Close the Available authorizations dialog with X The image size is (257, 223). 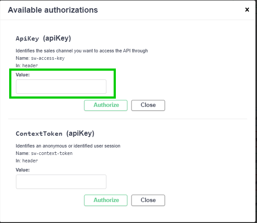click(247, 10)
